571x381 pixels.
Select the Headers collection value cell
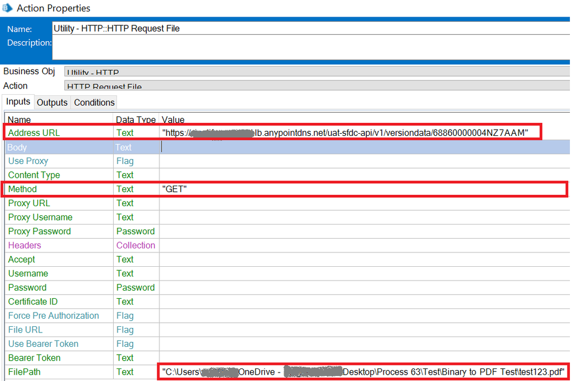365,246
